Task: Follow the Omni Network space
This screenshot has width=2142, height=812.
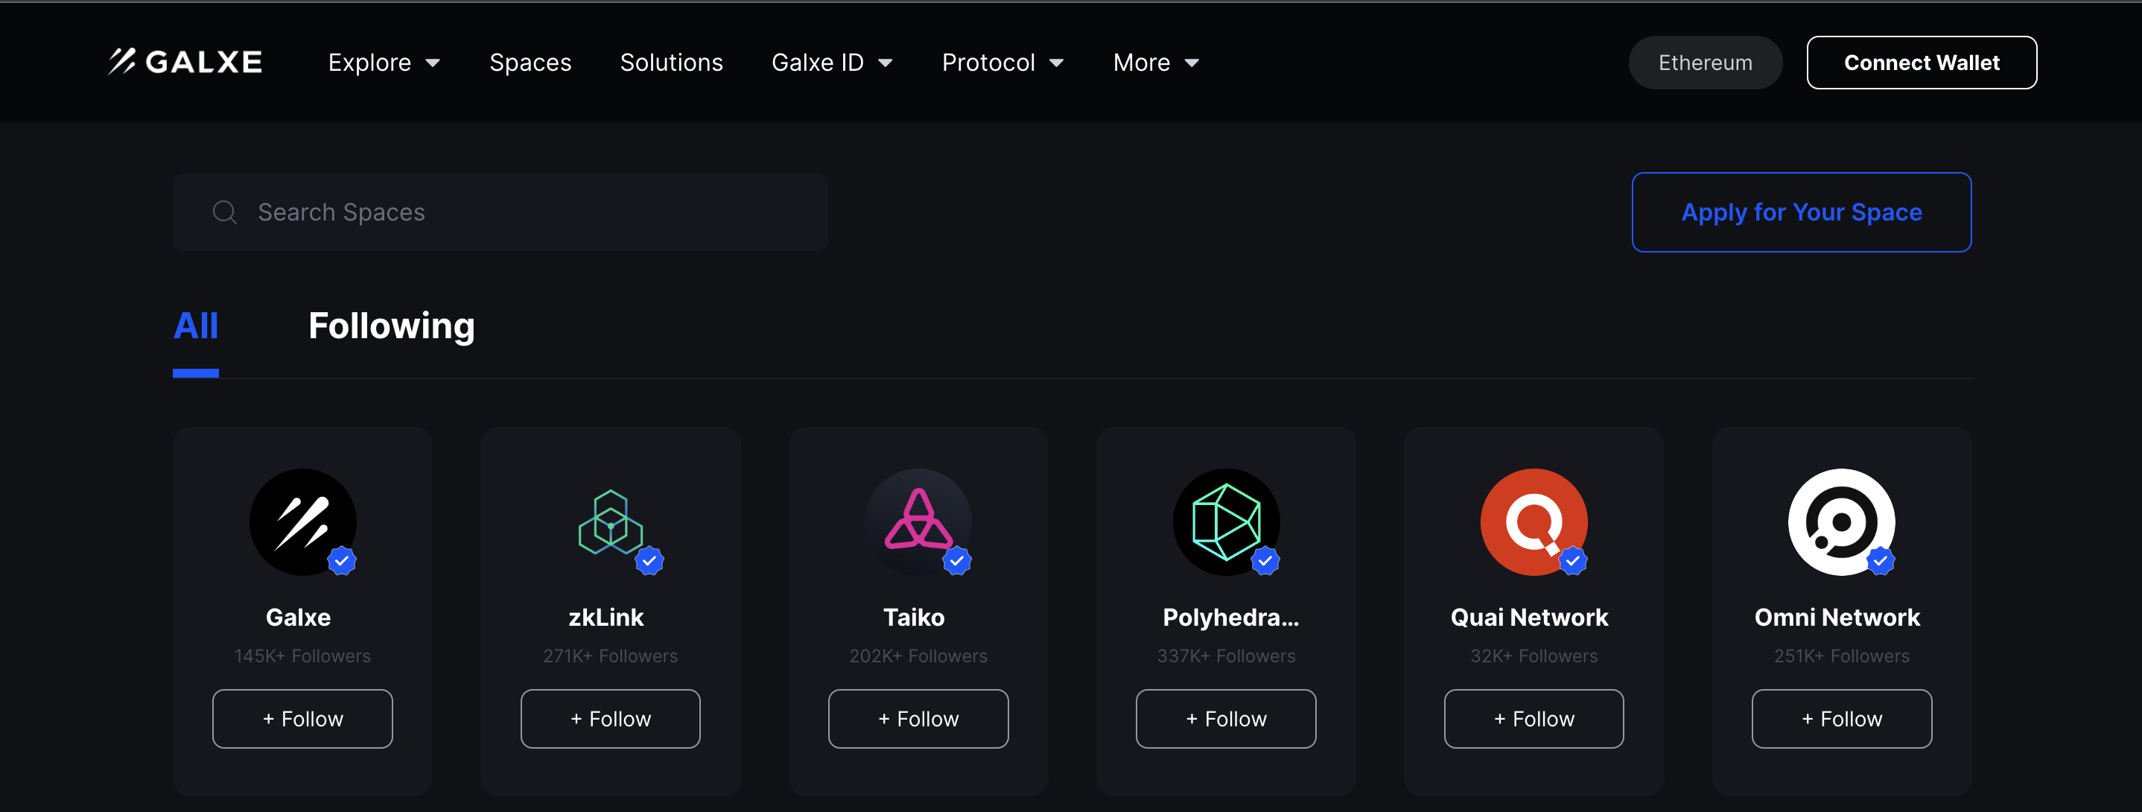Action: tap(1841, 719)
